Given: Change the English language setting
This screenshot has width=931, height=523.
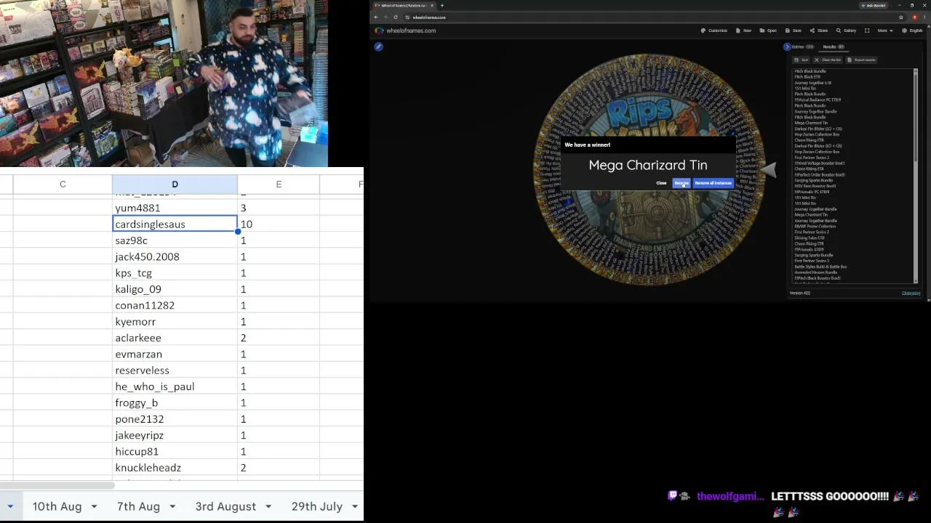Looking at the screenshot, I should [912, 31].
